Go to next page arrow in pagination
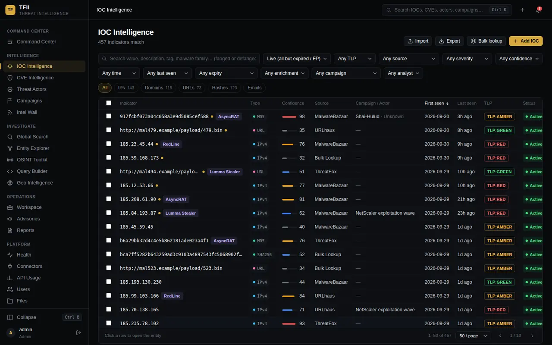The image size is (552, 345). [x=532, y=336]
